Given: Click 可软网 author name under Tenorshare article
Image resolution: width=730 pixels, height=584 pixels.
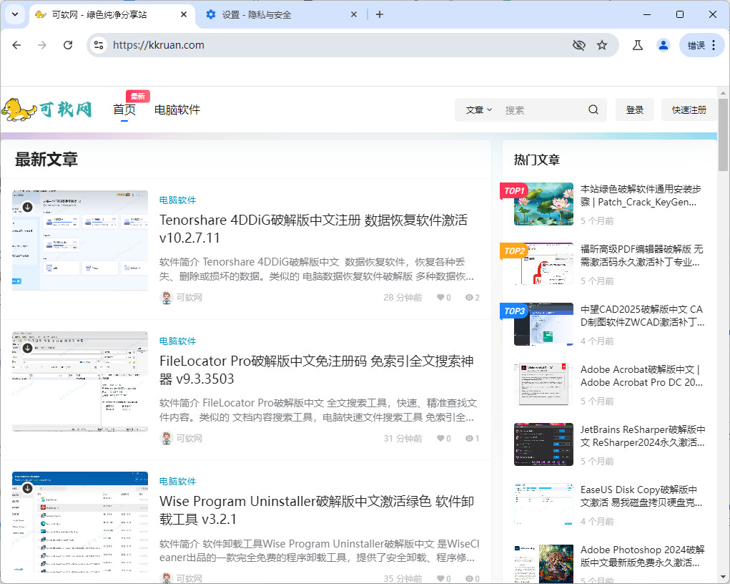Looking at the screenshot, I should pos(189,297).
